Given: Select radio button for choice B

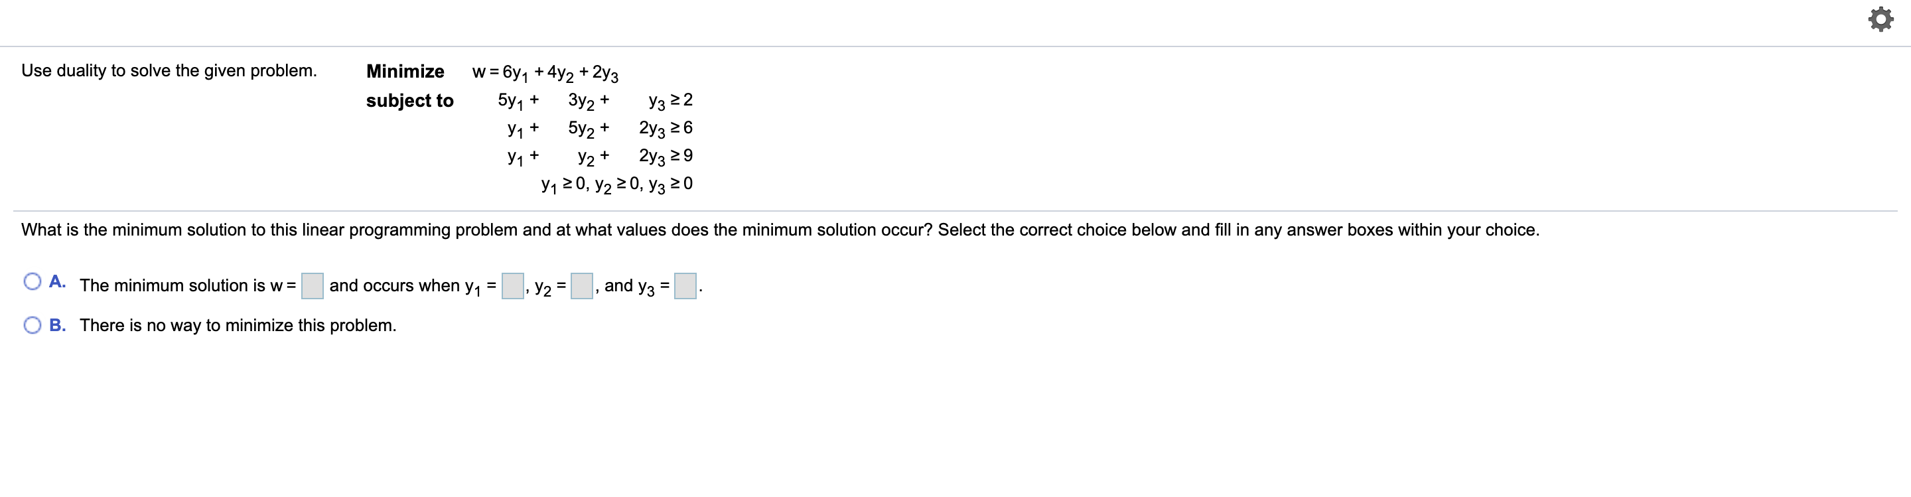Looking at the screenshot, I should pyautogui.click(x=33, y=324).
